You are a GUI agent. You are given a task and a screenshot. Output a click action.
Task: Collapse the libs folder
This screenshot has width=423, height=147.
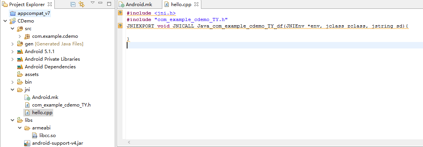[x=12, y=120]
